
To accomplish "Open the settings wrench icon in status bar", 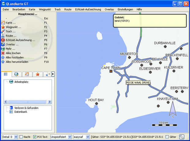I will (181, 137).
